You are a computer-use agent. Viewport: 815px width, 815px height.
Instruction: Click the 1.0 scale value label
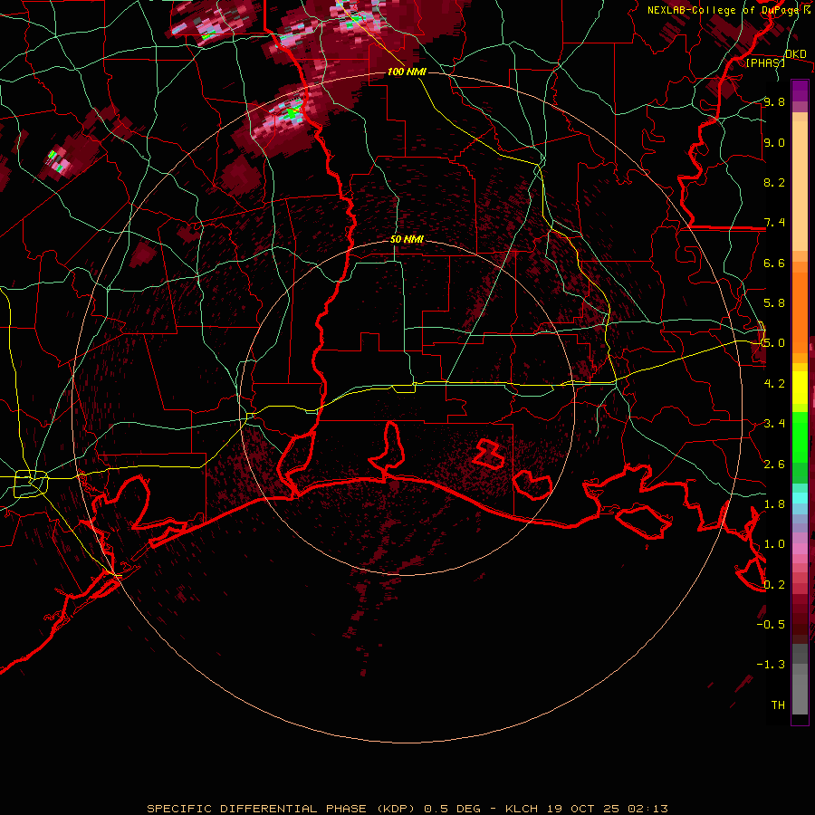coord(774,544)
